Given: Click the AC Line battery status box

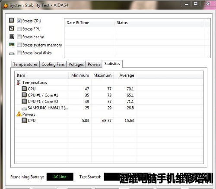Looking at the screenshot, I should coord(60,177).
